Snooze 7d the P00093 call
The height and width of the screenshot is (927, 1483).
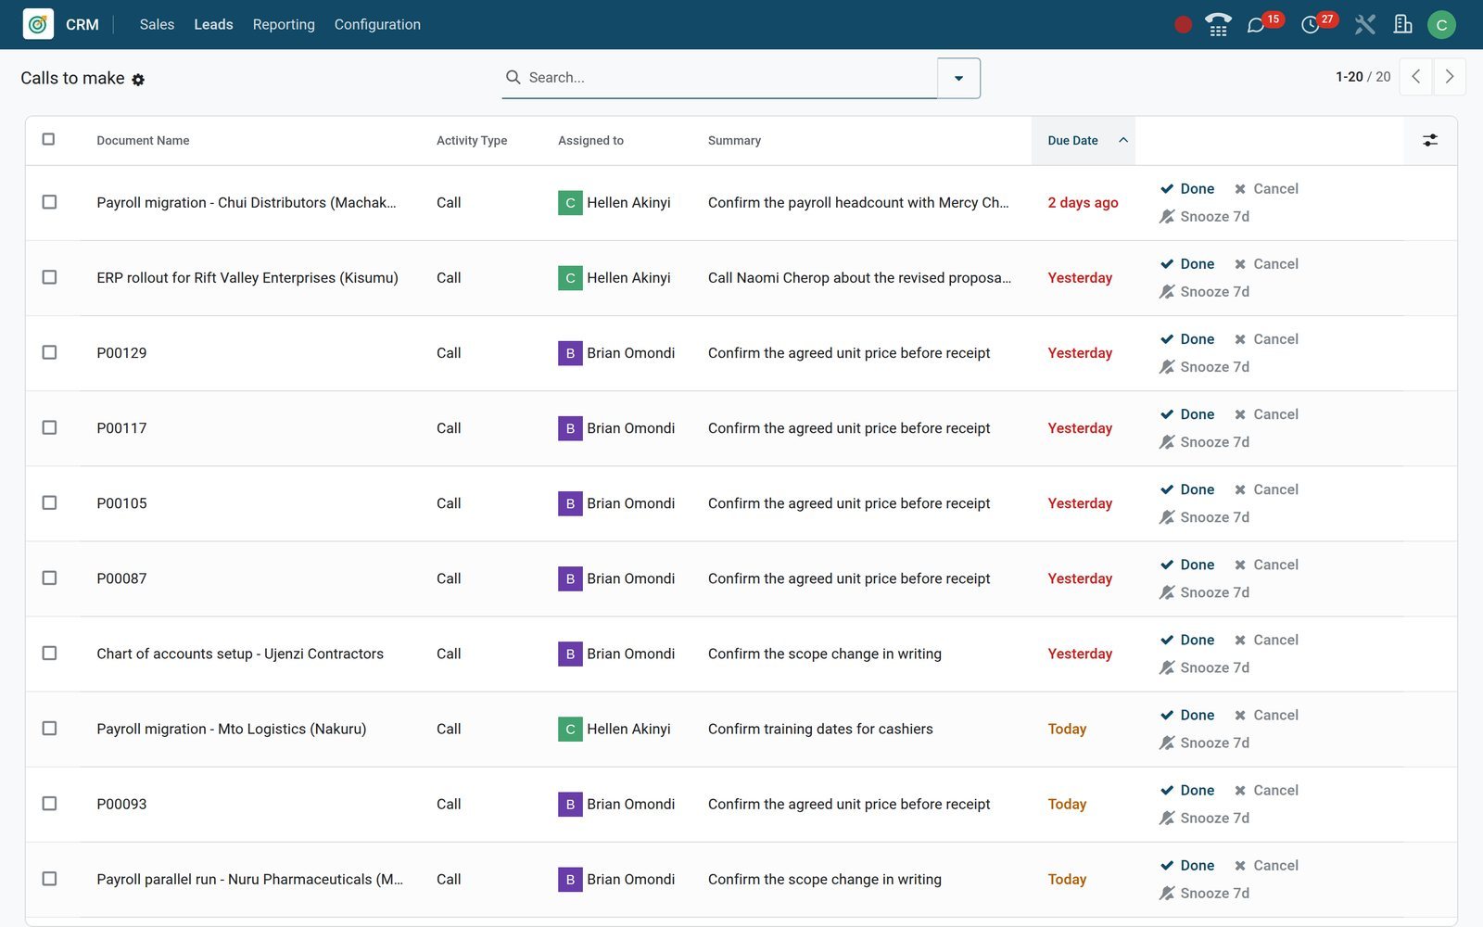[1204, 818]
